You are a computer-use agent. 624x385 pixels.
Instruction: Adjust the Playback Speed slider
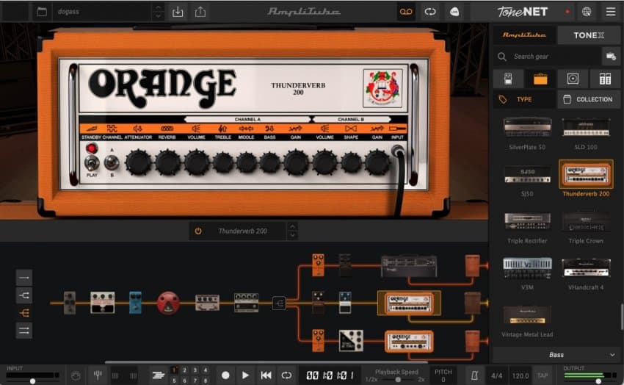pyautogui.click(x=398, y=380)
